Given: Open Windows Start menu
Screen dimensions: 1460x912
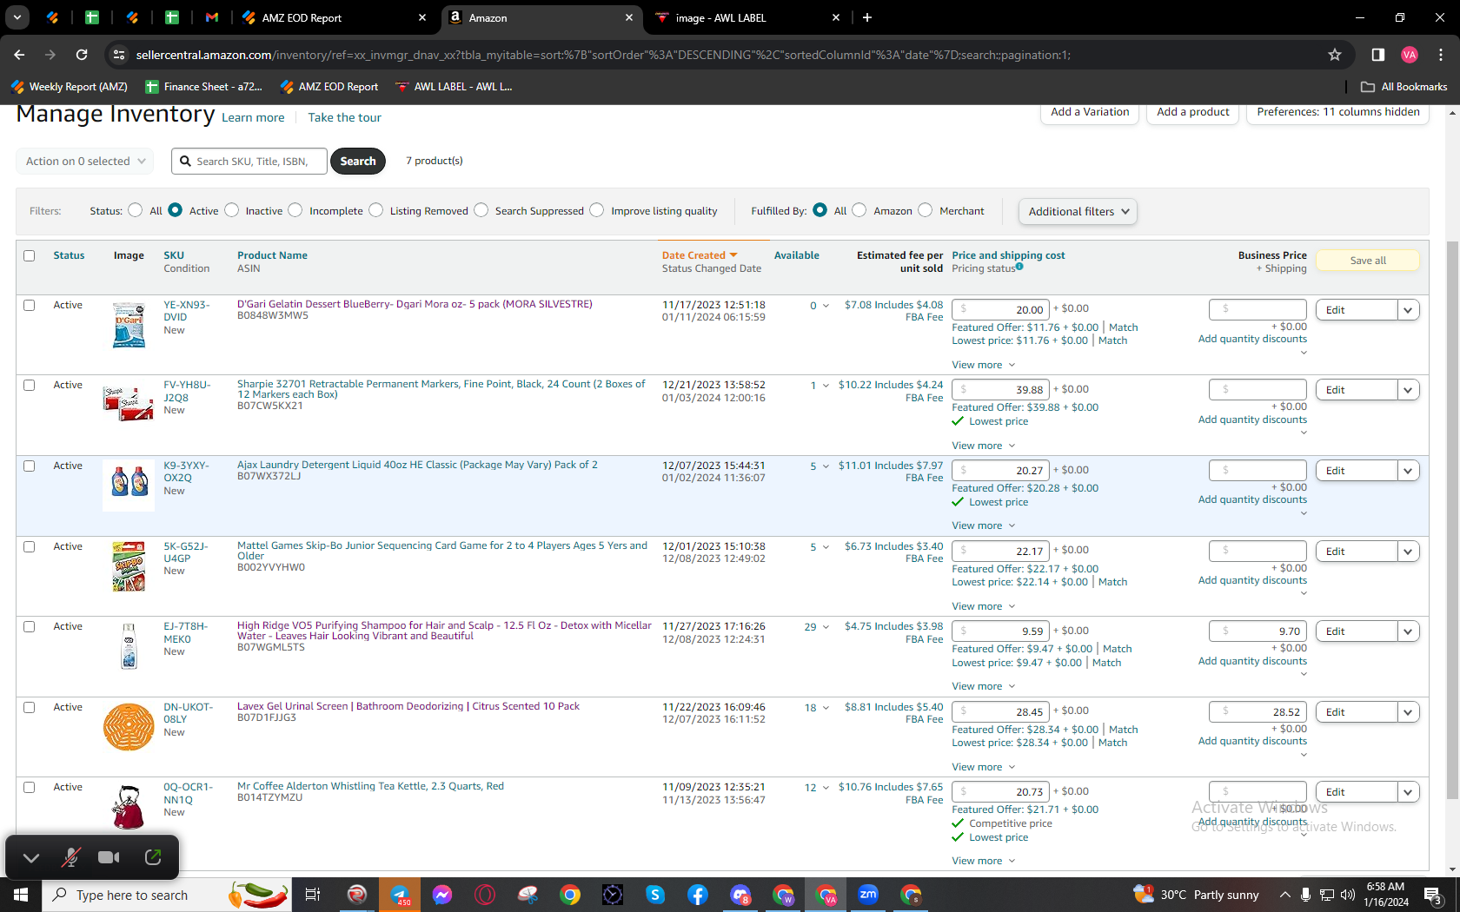Looking at the screenshot, I should click(x=21, y=895).
